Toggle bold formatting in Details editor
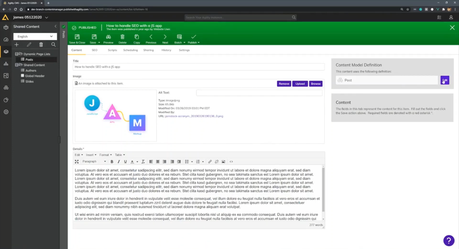The height and width of the screenshot is (249, 459). pos(112,162)
